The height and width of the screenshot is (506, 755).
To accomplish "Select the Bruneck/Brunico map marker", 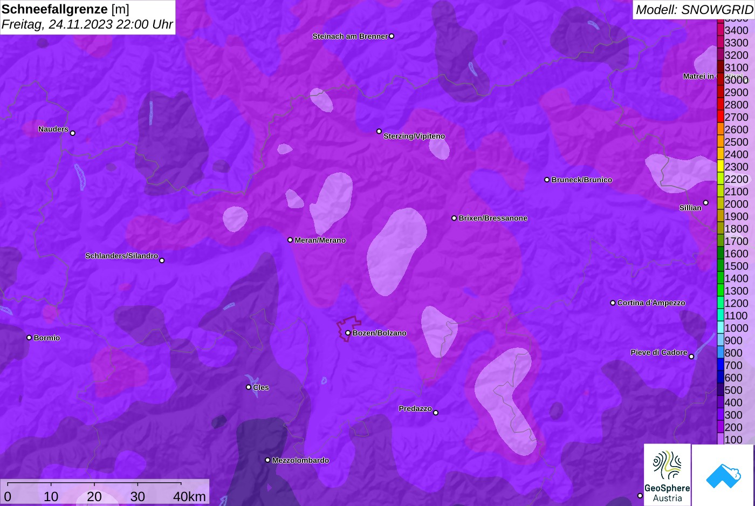I will coord(547,180).
